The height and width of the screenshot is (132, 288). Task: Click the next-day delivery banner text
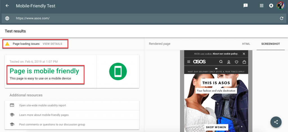(216, 72)
